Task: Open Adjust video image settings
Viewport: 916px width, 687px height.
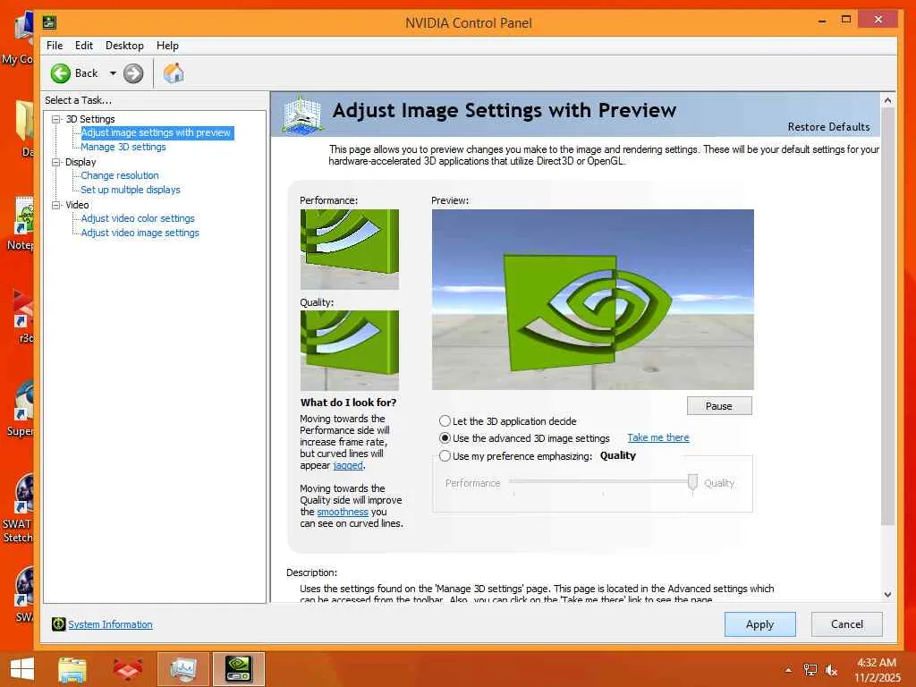Action: (140, 233)
